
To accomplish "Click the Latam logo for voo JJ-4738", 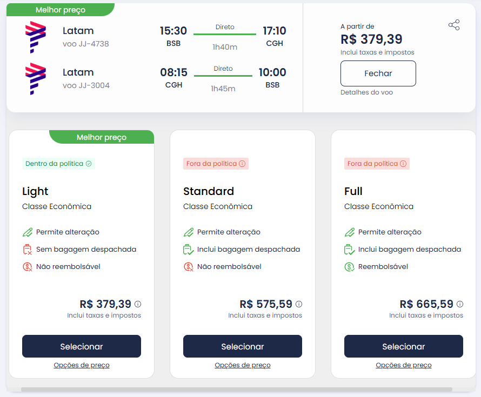I will 35,37.
